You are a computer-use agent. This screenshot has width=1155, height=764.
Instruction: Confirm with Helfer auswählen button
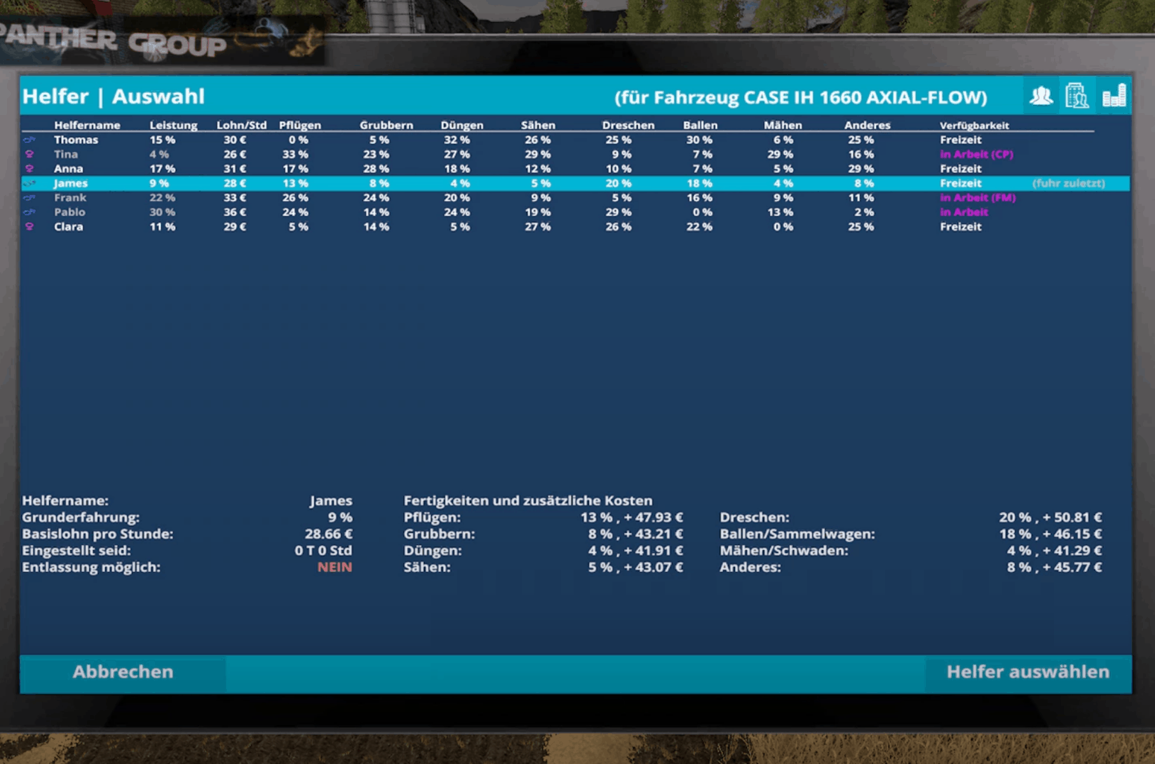pos(1027,672)
